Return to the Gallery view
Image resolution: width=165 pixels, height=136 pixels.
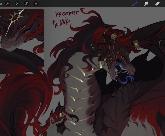(x=1, y=4)
